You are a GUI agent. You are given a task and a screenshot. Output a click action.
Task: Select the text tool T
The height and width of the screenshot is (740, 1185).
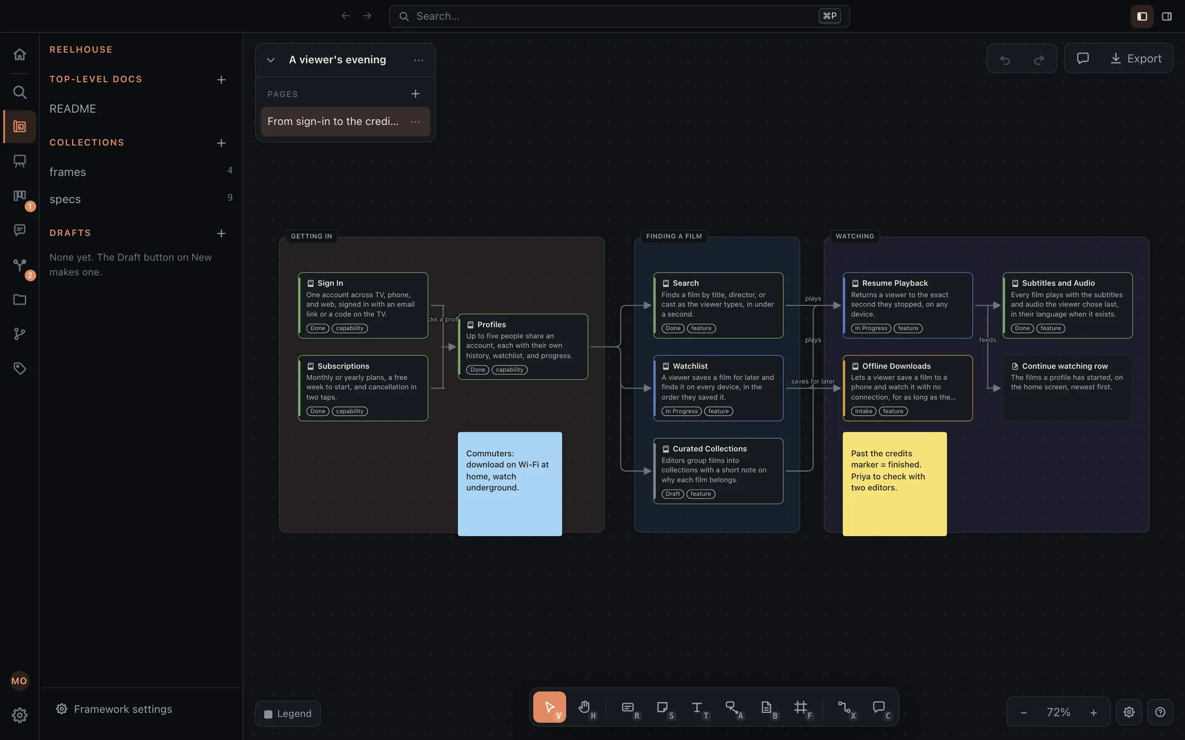pyautogui.click(x=698, y=707)
